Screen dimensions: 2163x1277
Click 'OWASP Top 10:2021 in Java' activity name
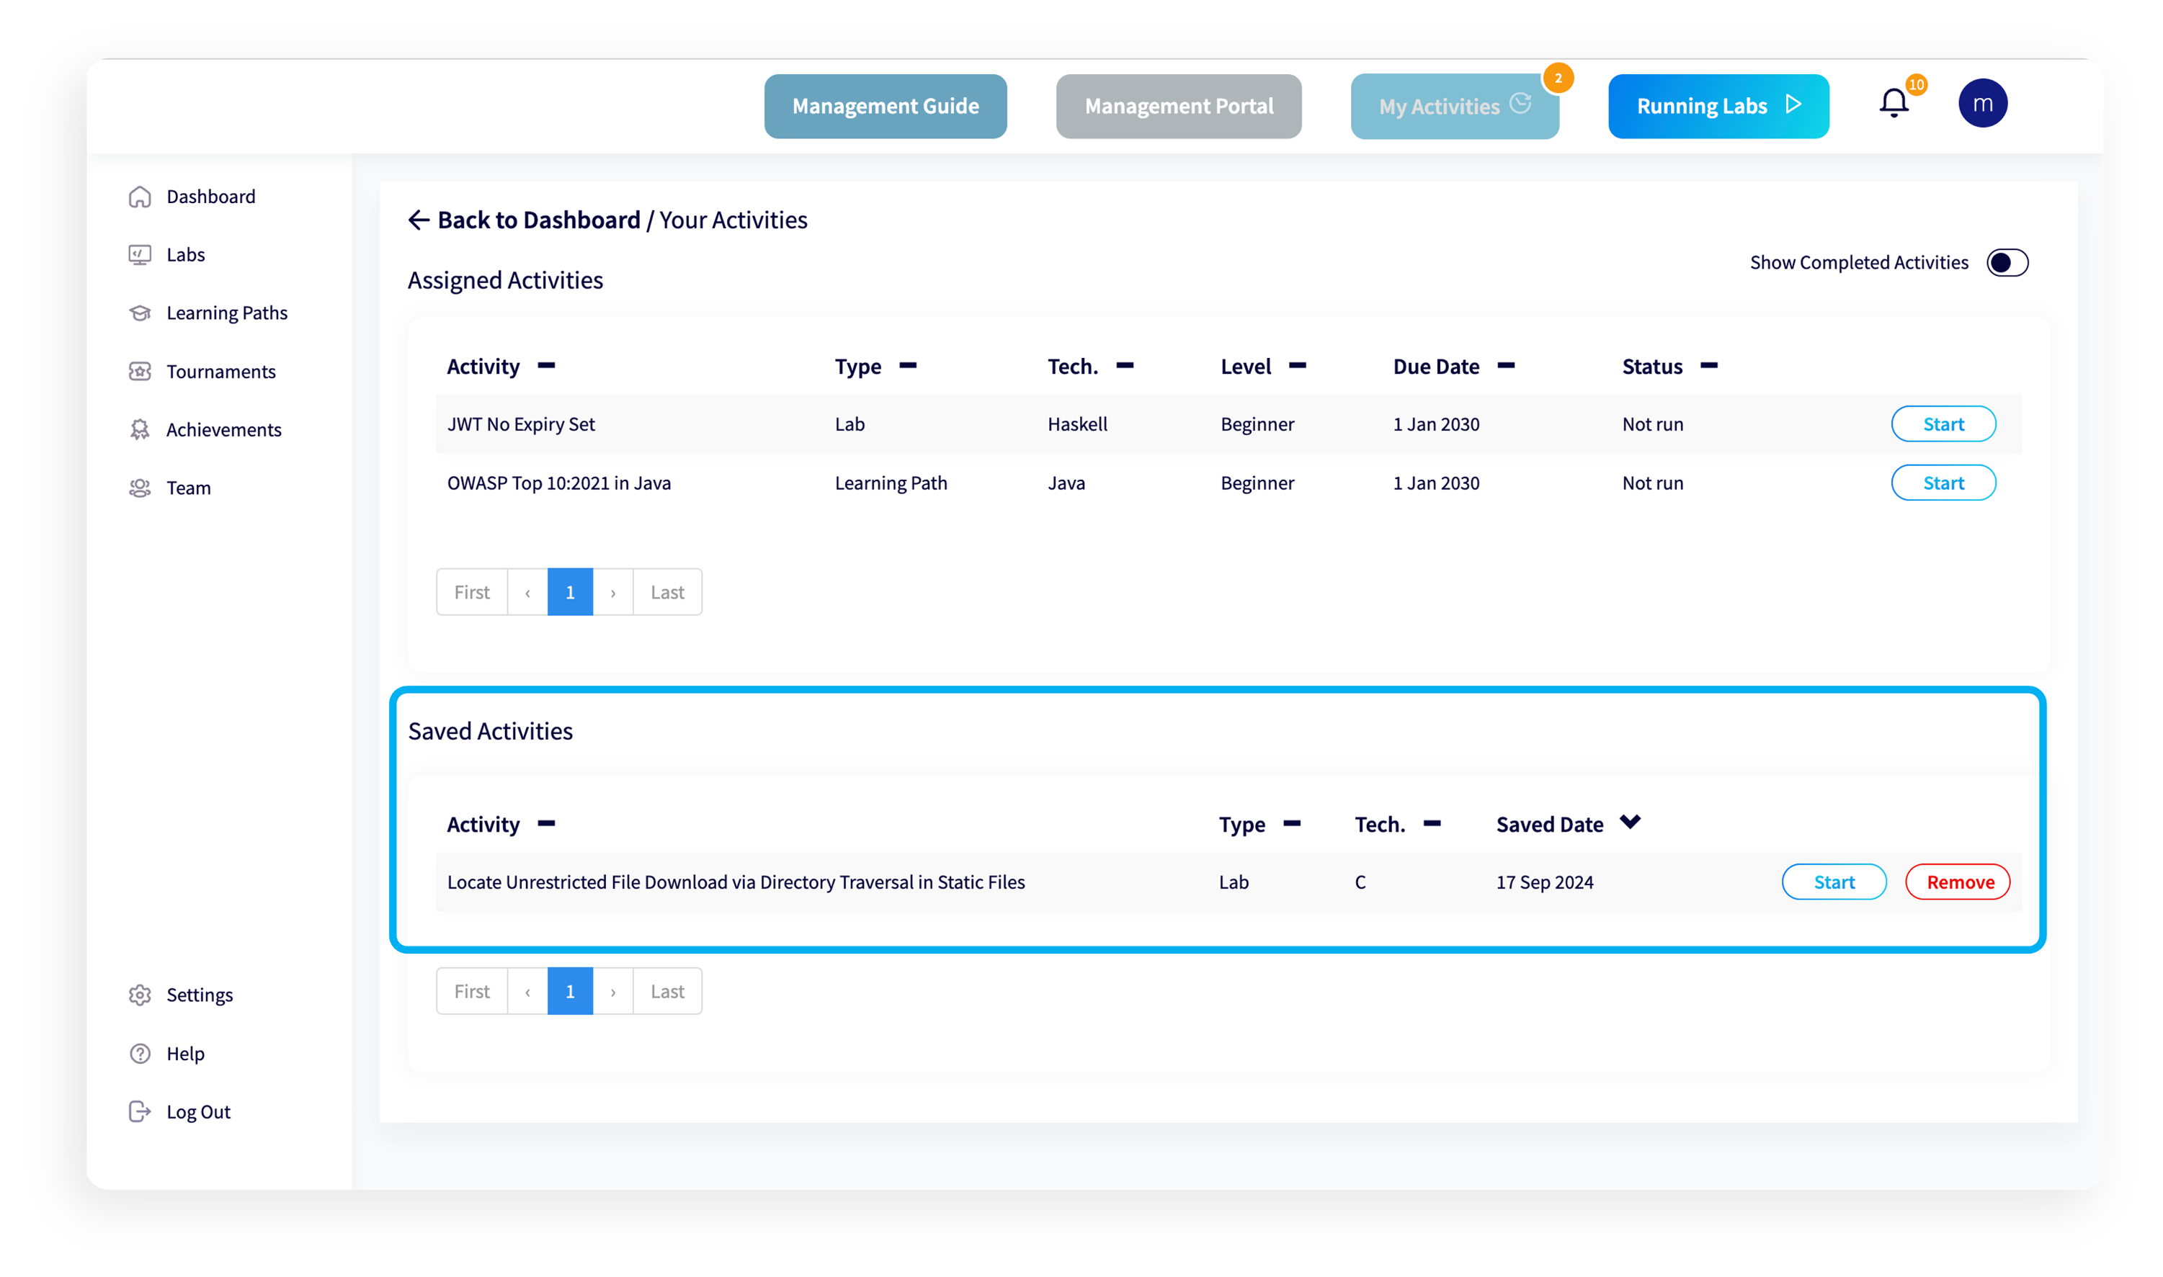click(558, 483)
